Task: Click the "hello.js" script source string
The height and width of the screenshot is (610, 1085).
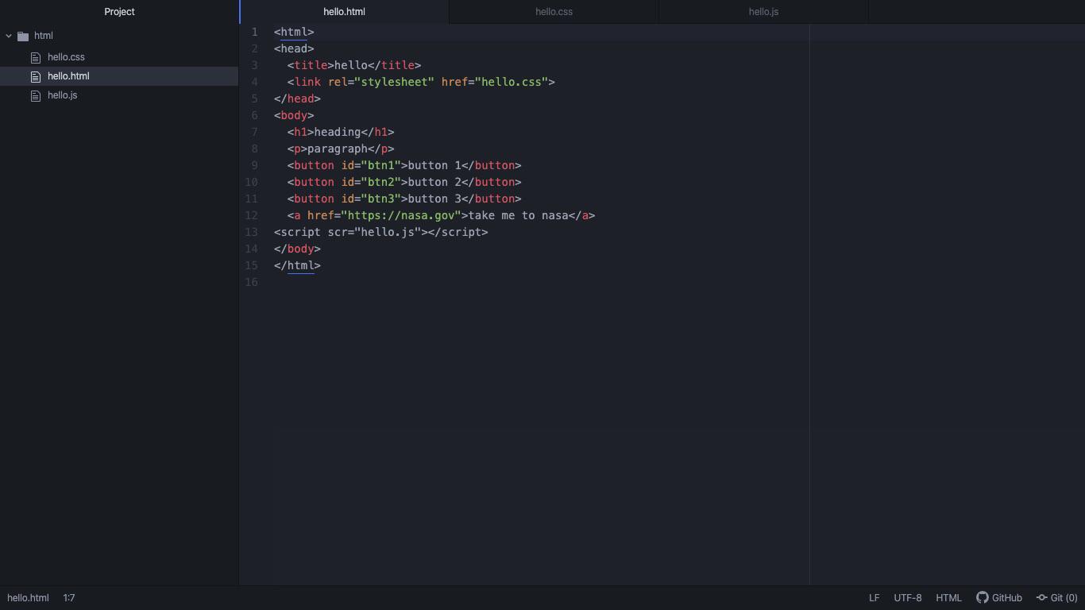Action: point(388,233)
